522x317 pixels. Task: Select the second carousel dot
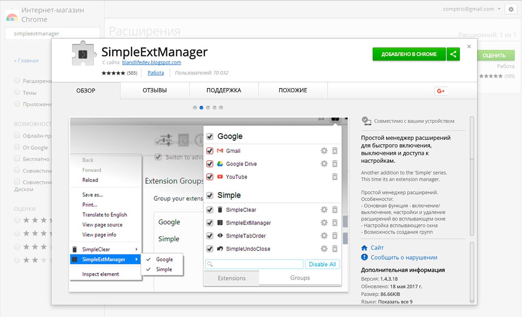201,108
